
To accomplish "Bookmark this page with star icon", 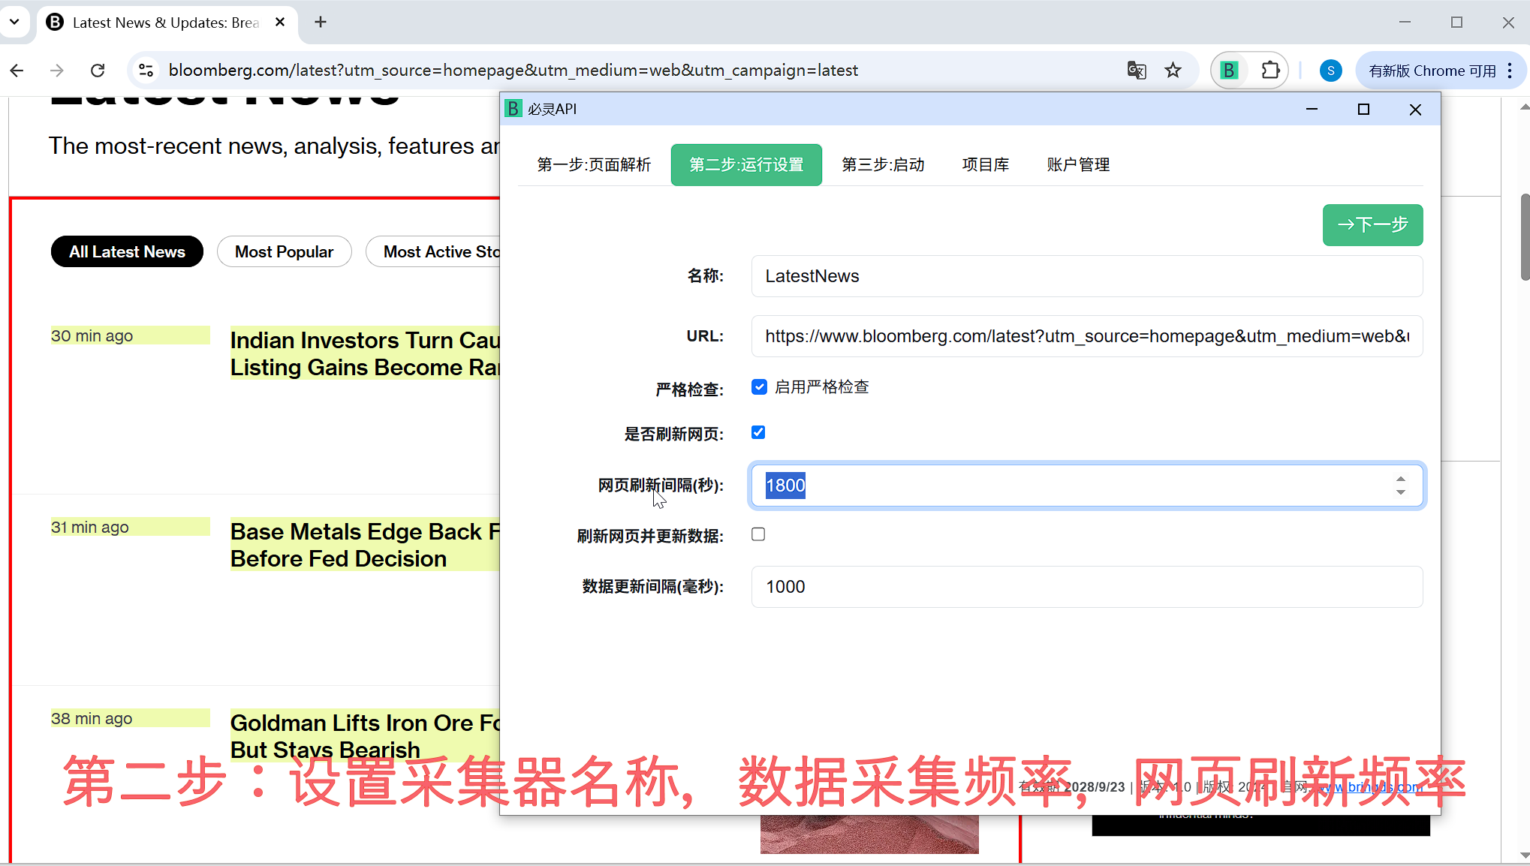I will tap(1173, 71).
